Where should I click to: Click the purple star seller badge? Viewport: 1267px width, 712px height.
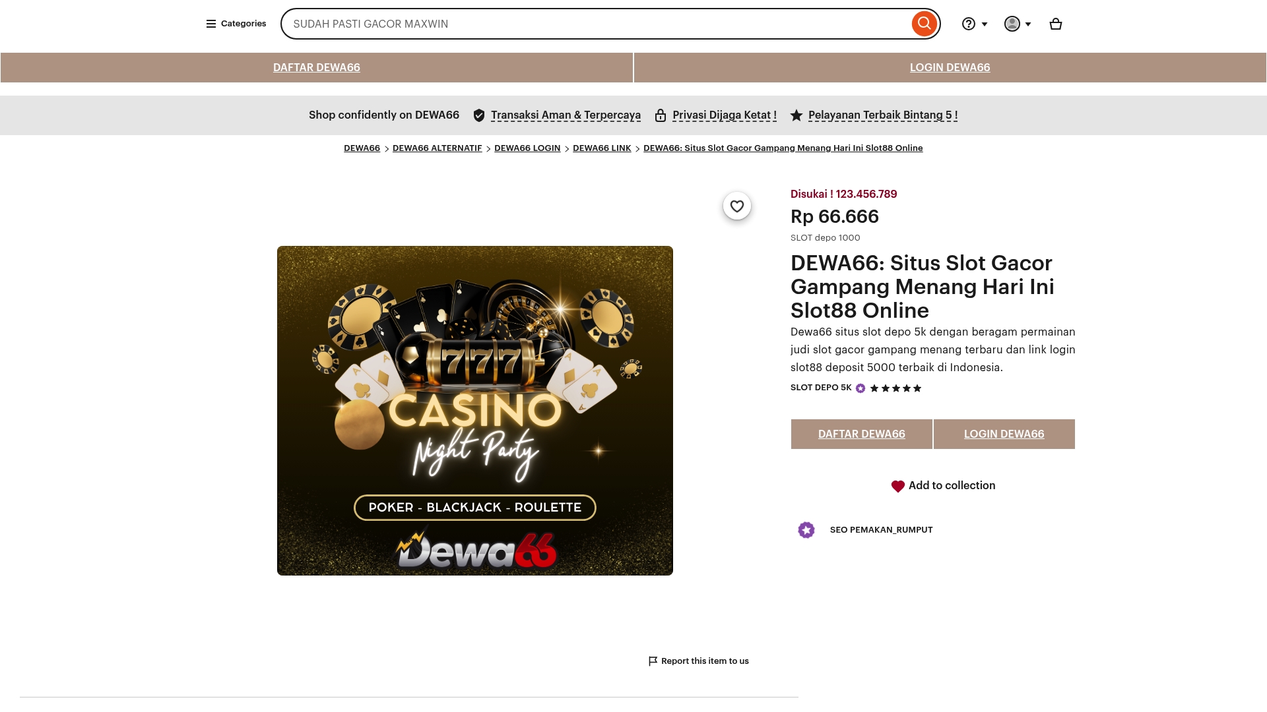coord(806,530)
